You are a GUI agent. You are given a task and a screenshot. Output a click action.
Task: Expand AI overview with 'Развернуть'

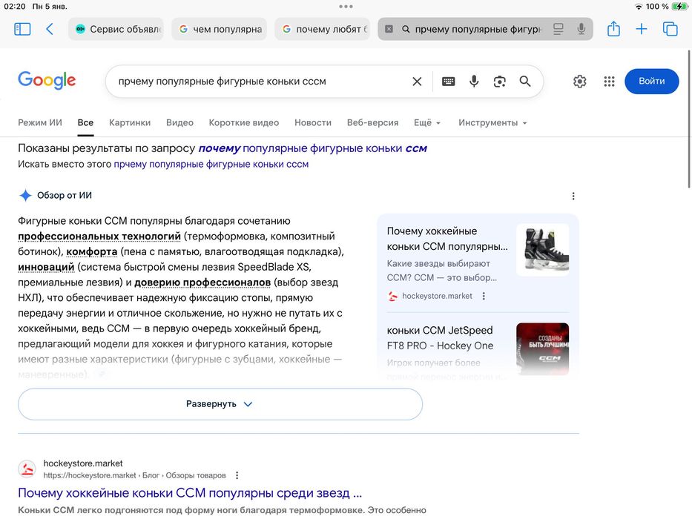click(220, 404)
